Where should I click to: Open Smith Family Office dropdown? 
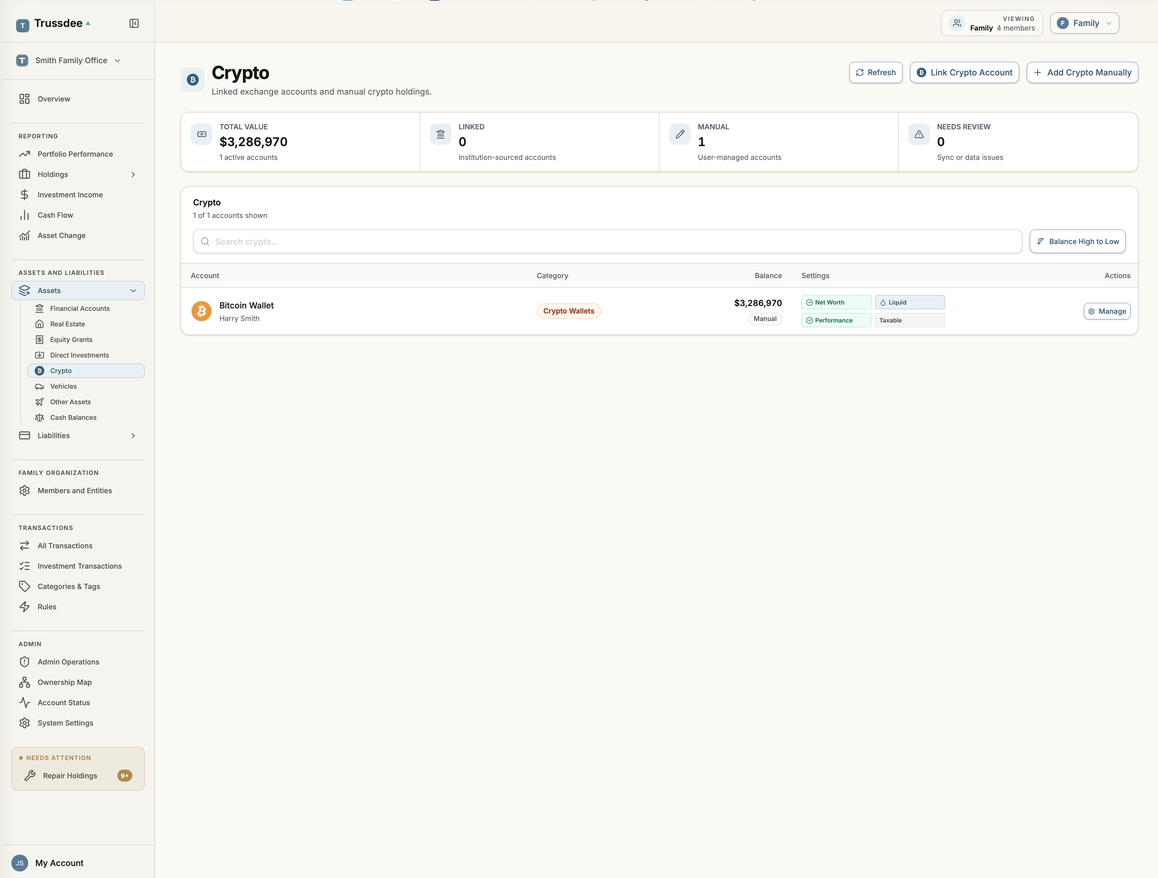(x=69, y=60)
